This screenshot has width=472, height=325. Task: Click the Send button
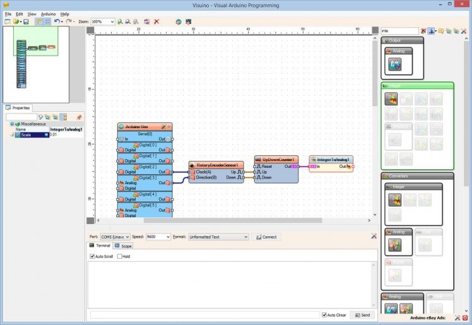[362, 314]
